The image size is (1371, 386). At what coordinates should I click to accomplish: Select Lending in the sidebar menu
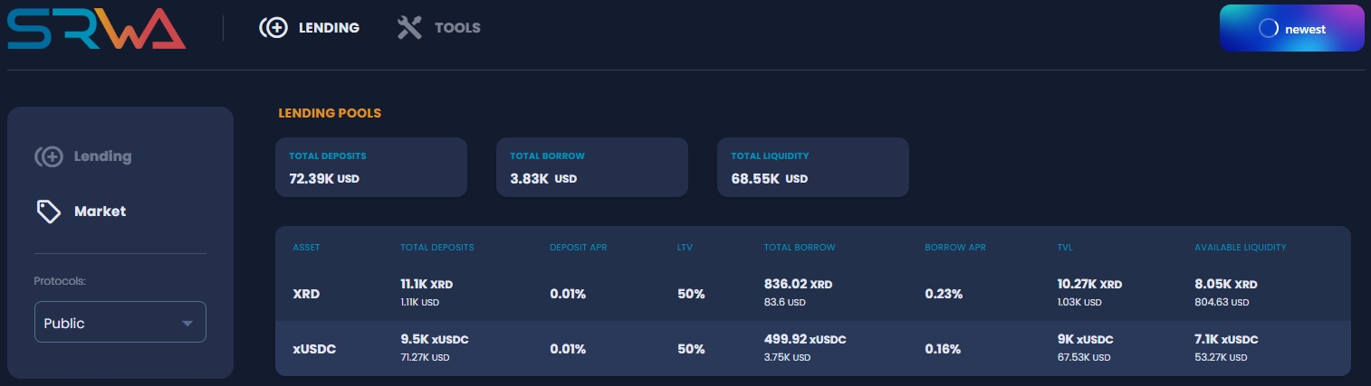click(102, 156)
